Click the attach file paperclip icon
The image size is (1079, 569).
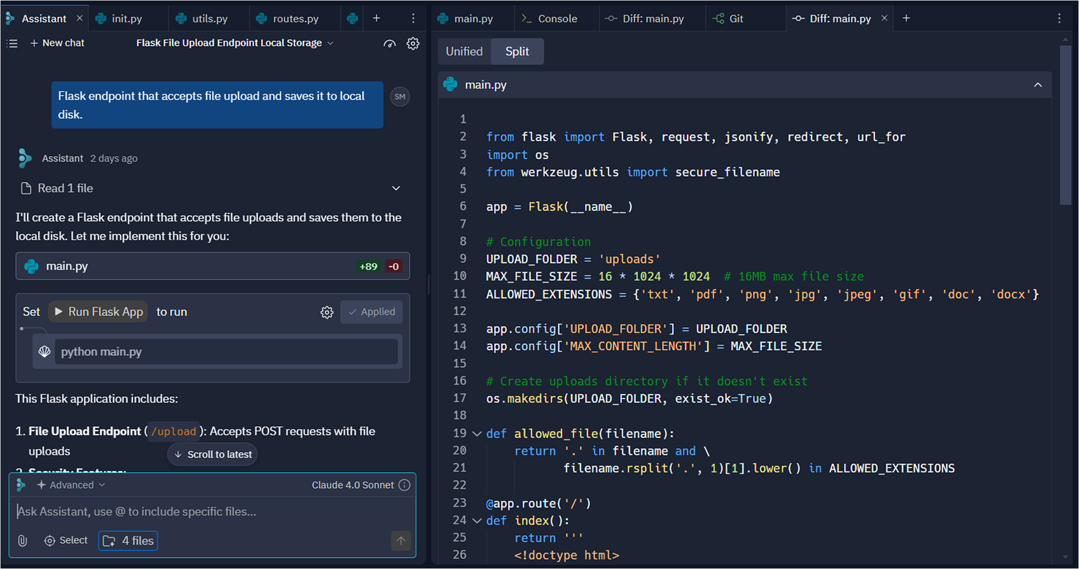click(23, 541)
